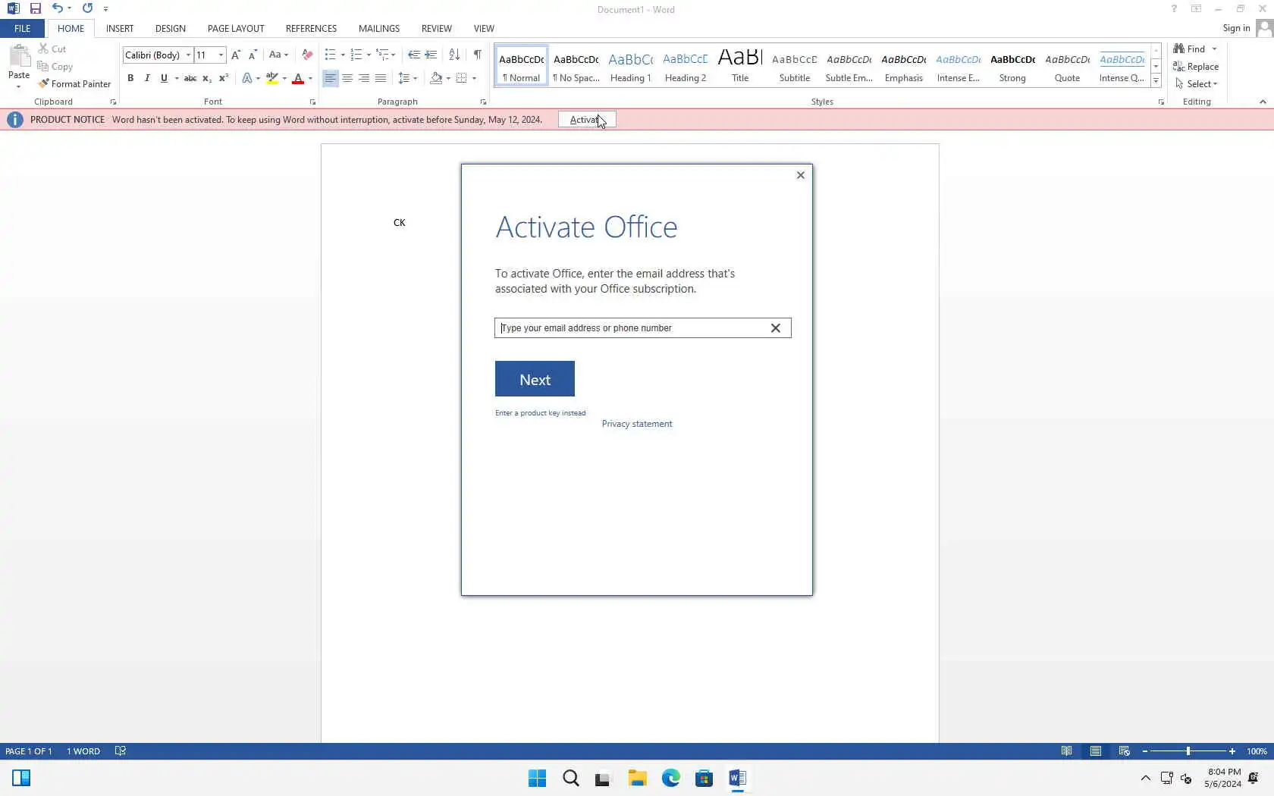Select Align Left alignment

point(330,78)
